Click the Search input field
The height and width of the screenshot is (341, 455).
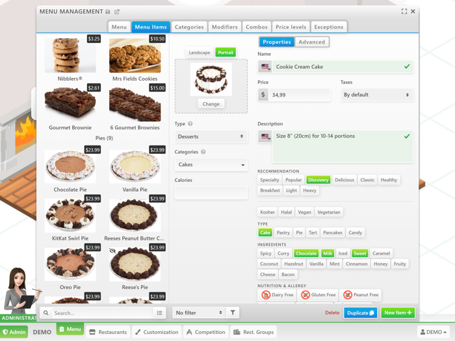pyautogui.click(x=102, y=313)
